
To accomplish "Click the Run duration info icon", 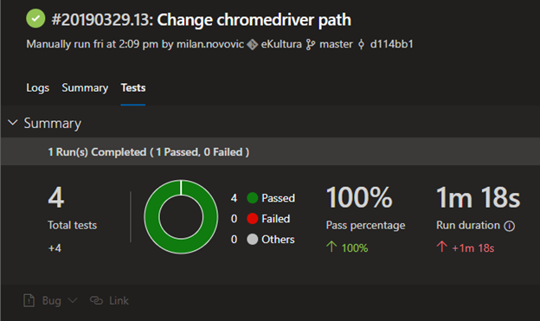I will [510, 226].
